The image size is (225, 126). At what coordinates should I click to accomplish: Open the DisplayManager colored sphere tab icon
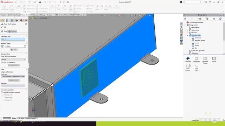(21, 21)
